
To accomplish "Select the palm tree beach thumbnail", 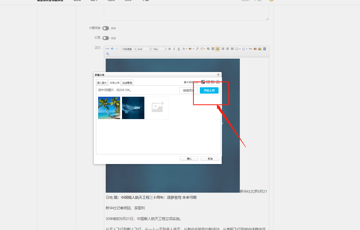I will click(x=109, y=108).
